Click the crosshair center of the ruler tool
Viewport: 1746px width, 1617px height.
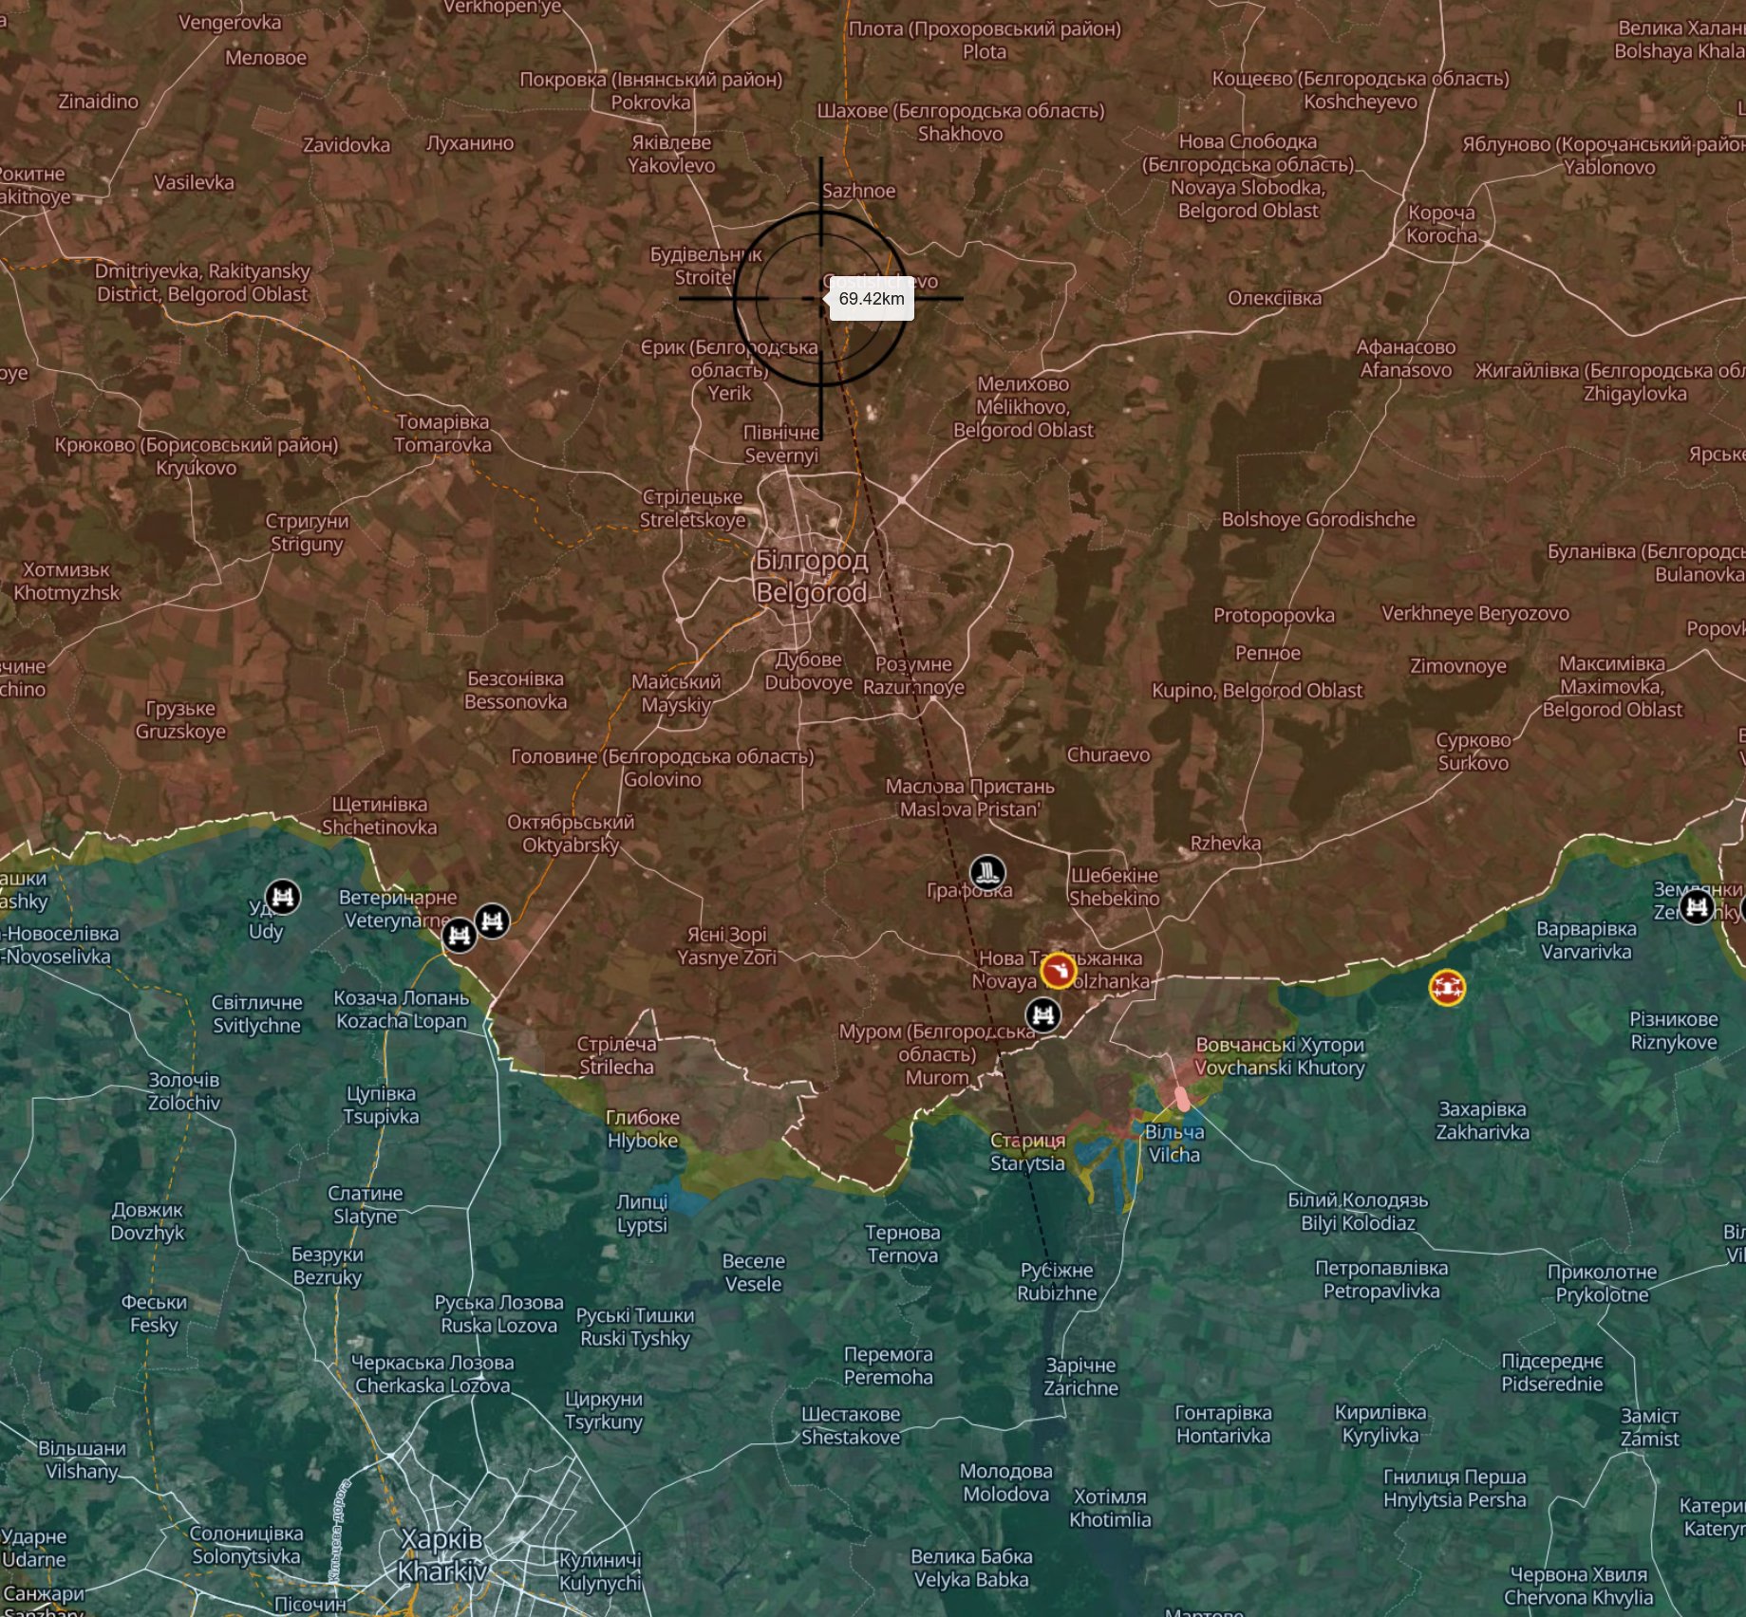point(821,298)
